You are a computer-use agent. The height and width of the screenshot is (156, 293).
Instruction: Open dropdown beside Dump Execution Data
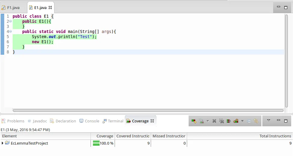[x=208, y=121]
